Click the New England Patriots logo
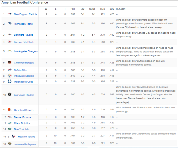Image resolution: width=178 pixels, height=148 pixels. pyautogui.click(x=10, y=14)
